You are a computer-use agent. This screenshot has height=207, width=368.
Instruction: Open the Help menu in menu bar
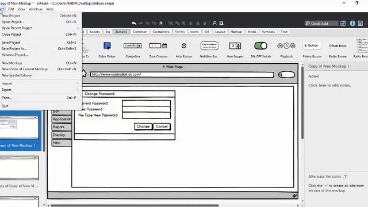pos(50,9)
